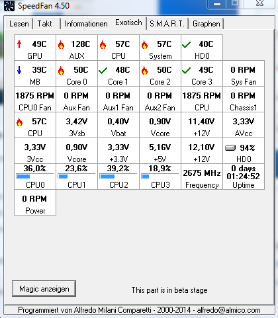
Task: Click the +3.3V voltage cell
Action: (118, 151)
